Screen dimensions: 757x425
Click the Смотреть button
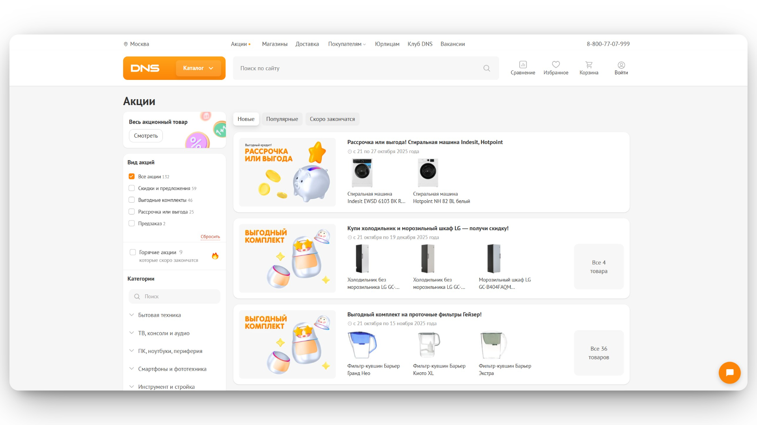[146, 136]
